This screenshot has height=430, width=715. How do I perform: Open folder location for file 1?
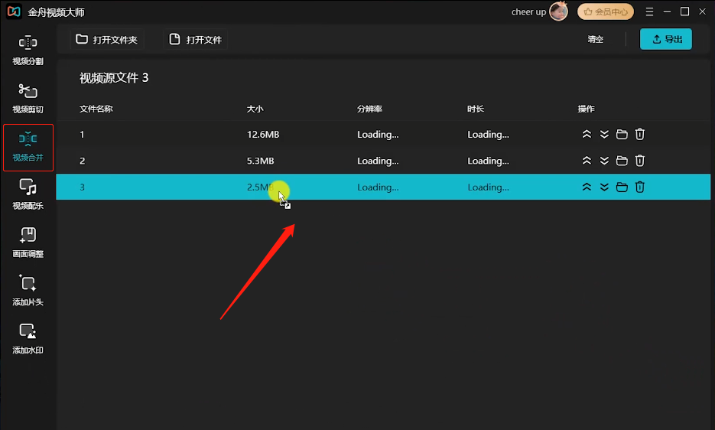[x=622, y=134]
